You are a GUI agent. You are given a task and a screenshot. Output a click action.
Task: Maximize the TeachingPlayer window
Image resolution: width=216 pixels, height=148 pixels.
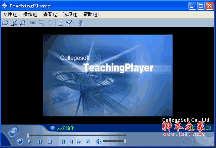click(x=201, y=6)
